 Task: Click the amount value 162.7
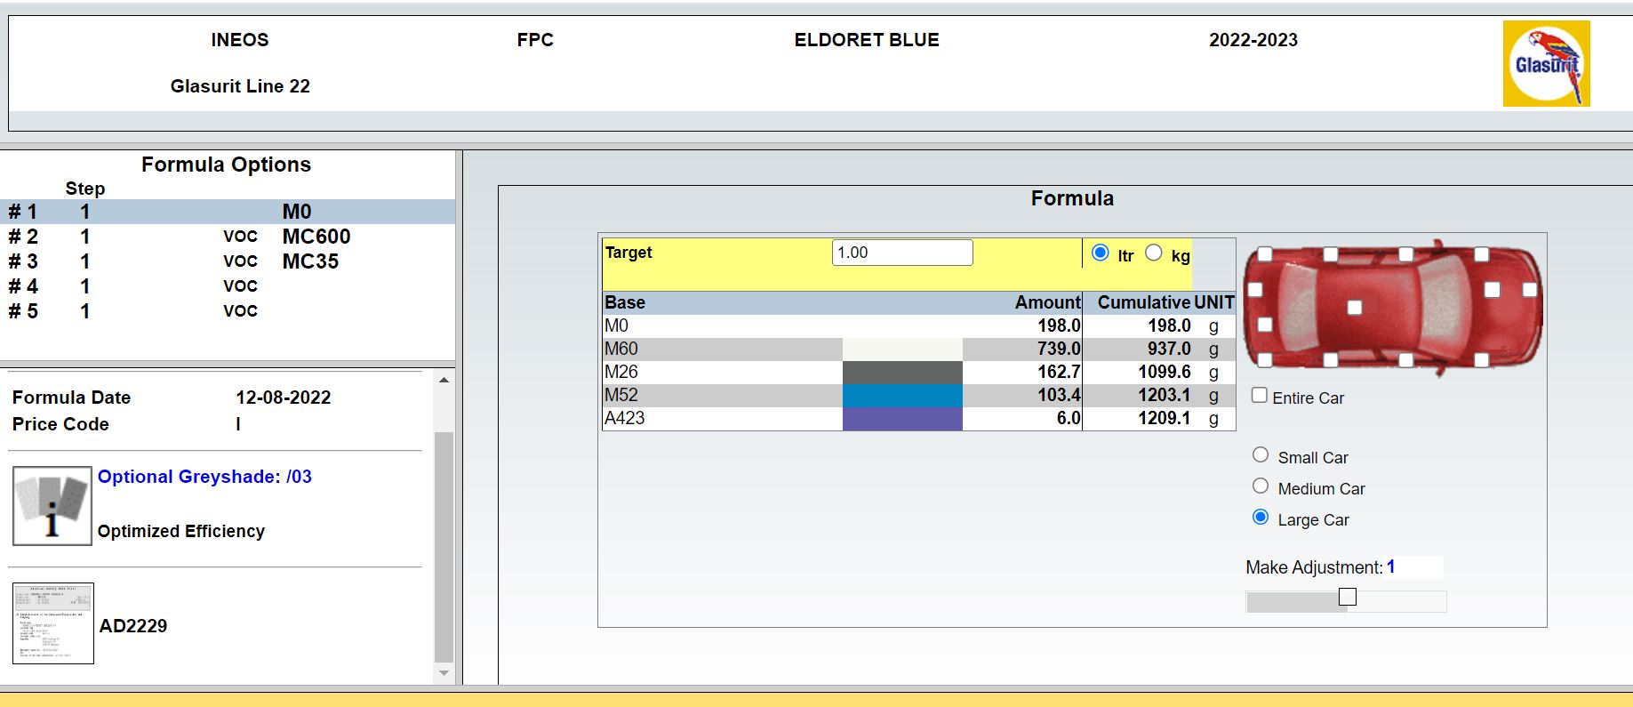(1059, 372)
